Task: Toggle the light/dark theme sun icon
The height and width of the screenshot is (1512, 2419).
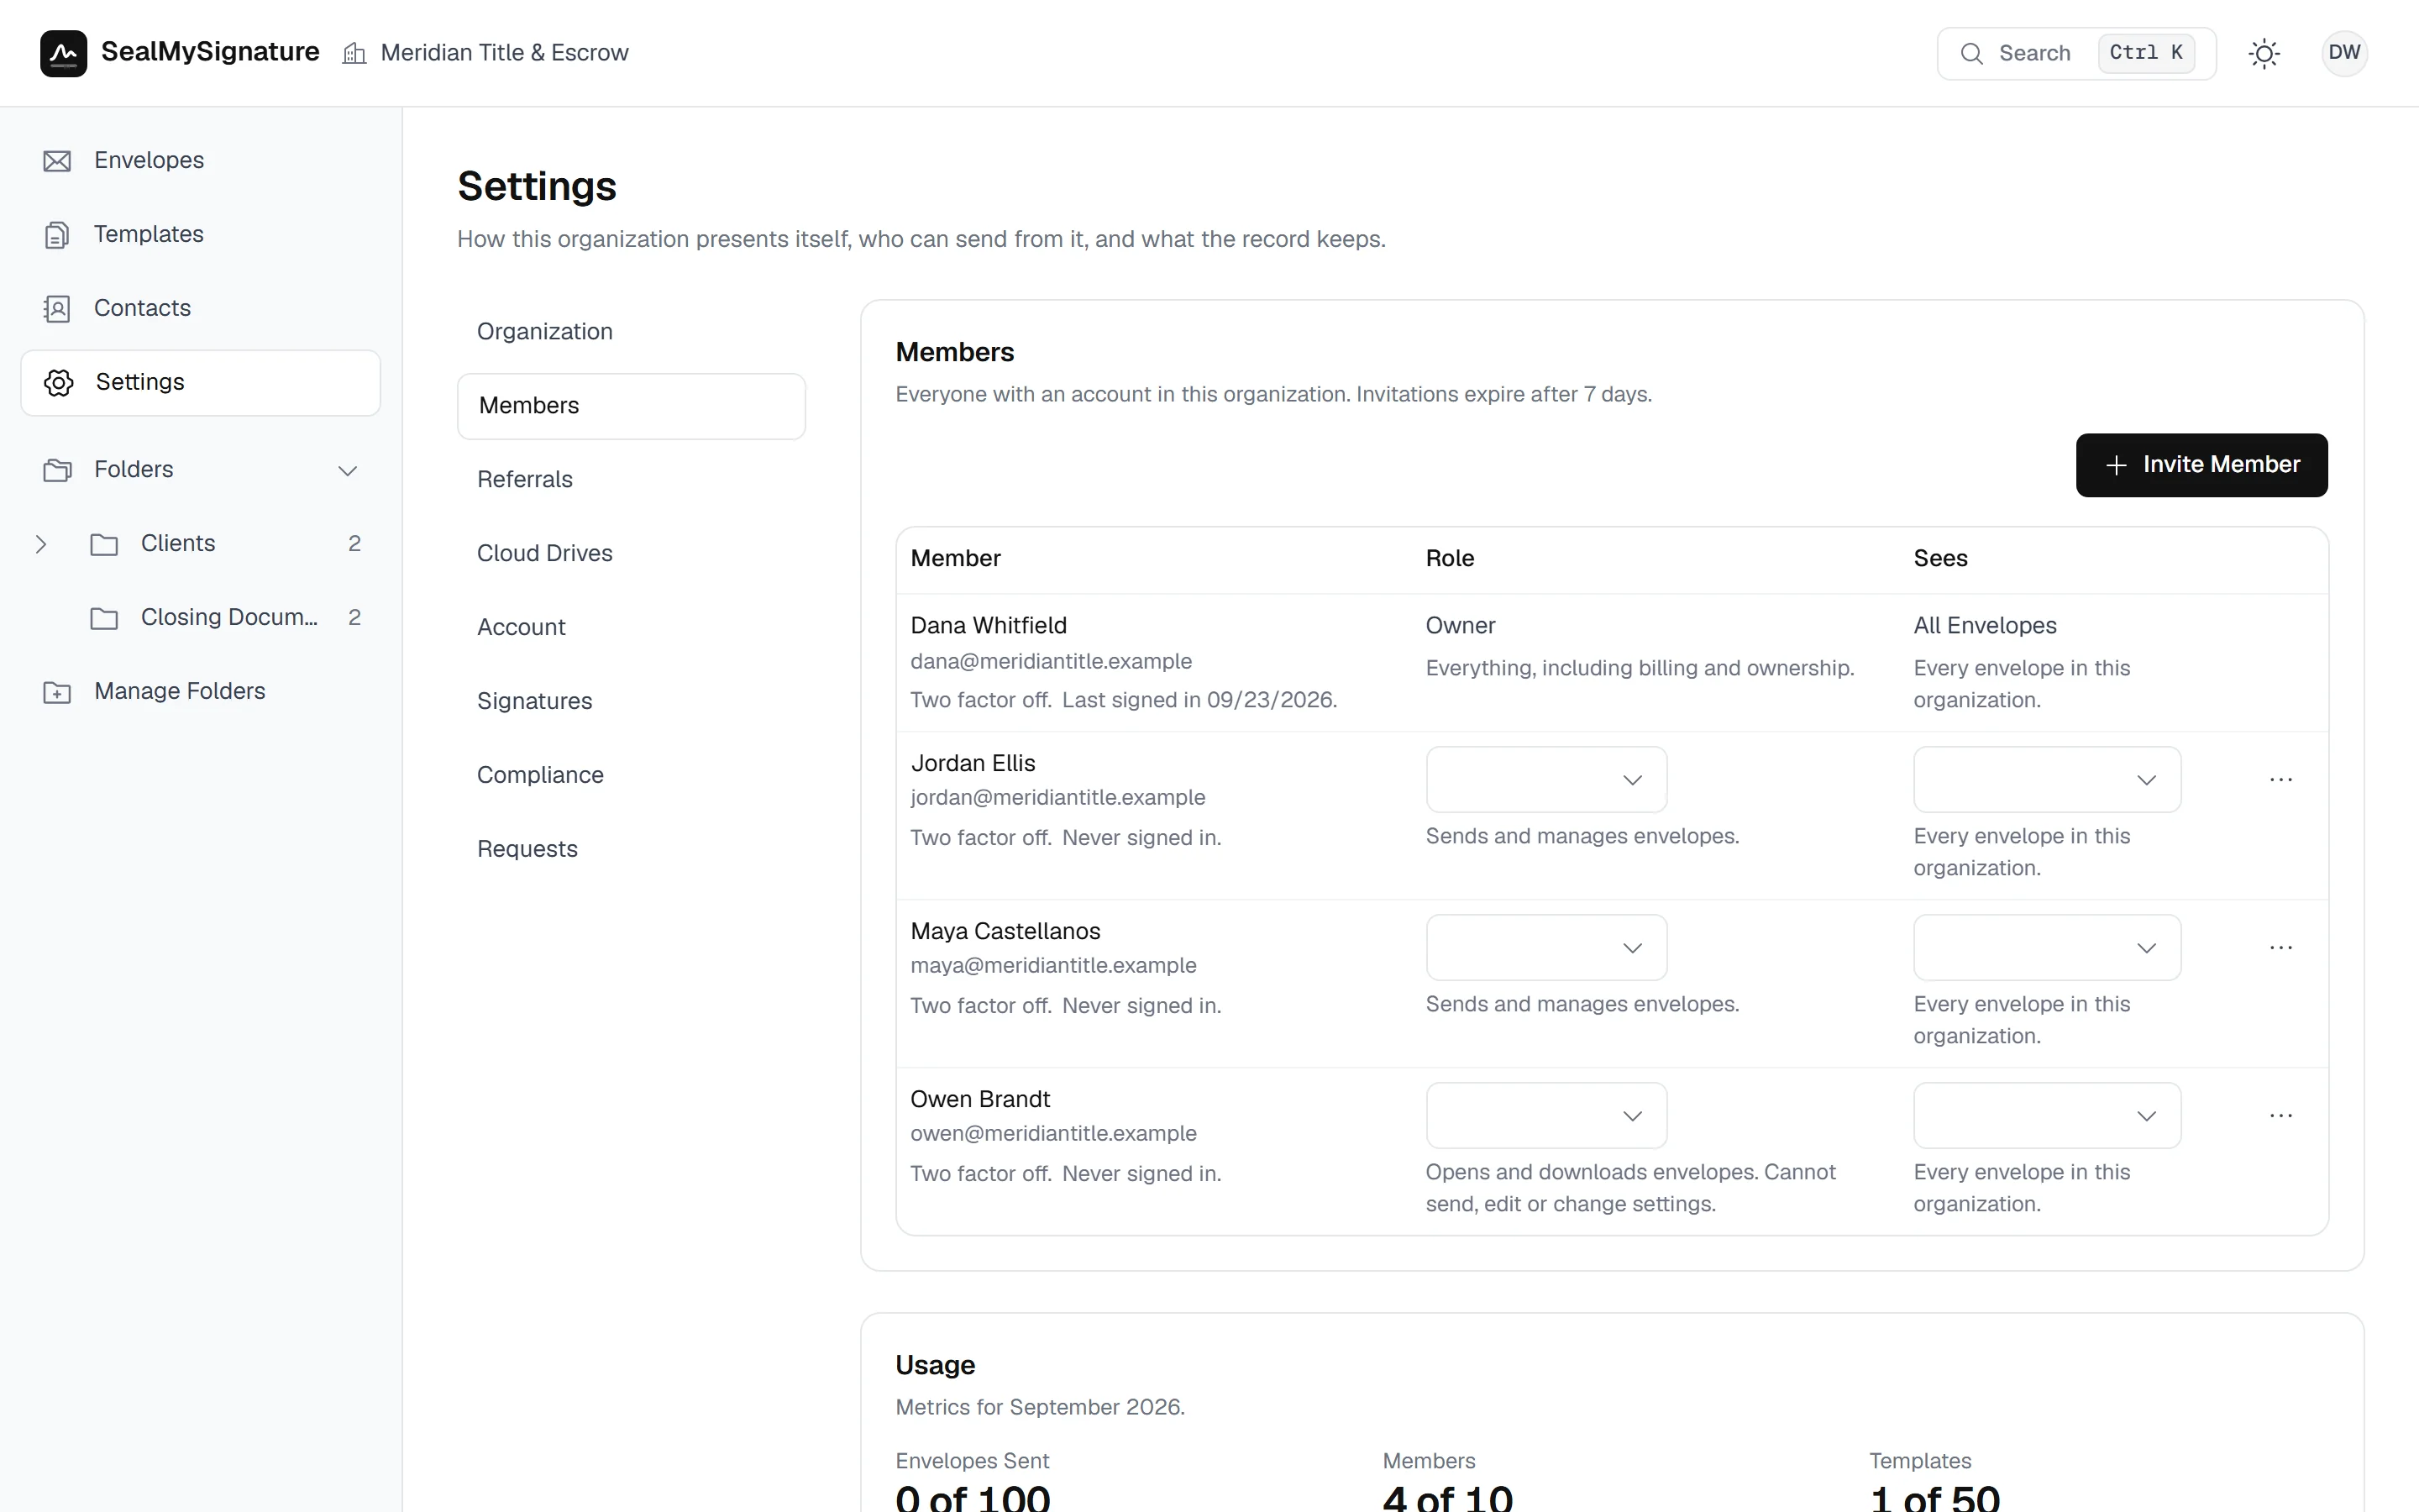Action: pos(2264,53)
